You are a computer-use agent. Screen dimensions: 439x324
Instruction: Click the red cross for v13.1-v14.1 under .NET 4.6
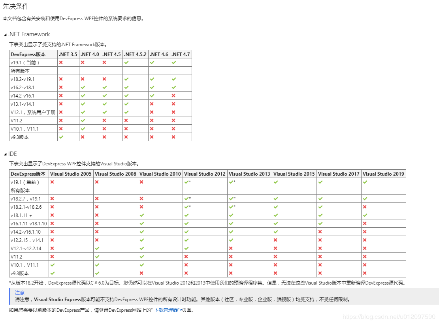coord(152,104)
